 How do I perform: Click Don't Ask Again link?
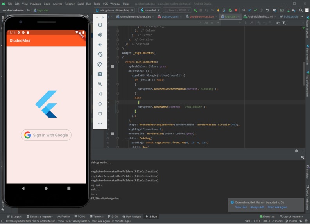pyautogui.click(x=277, y=207)
